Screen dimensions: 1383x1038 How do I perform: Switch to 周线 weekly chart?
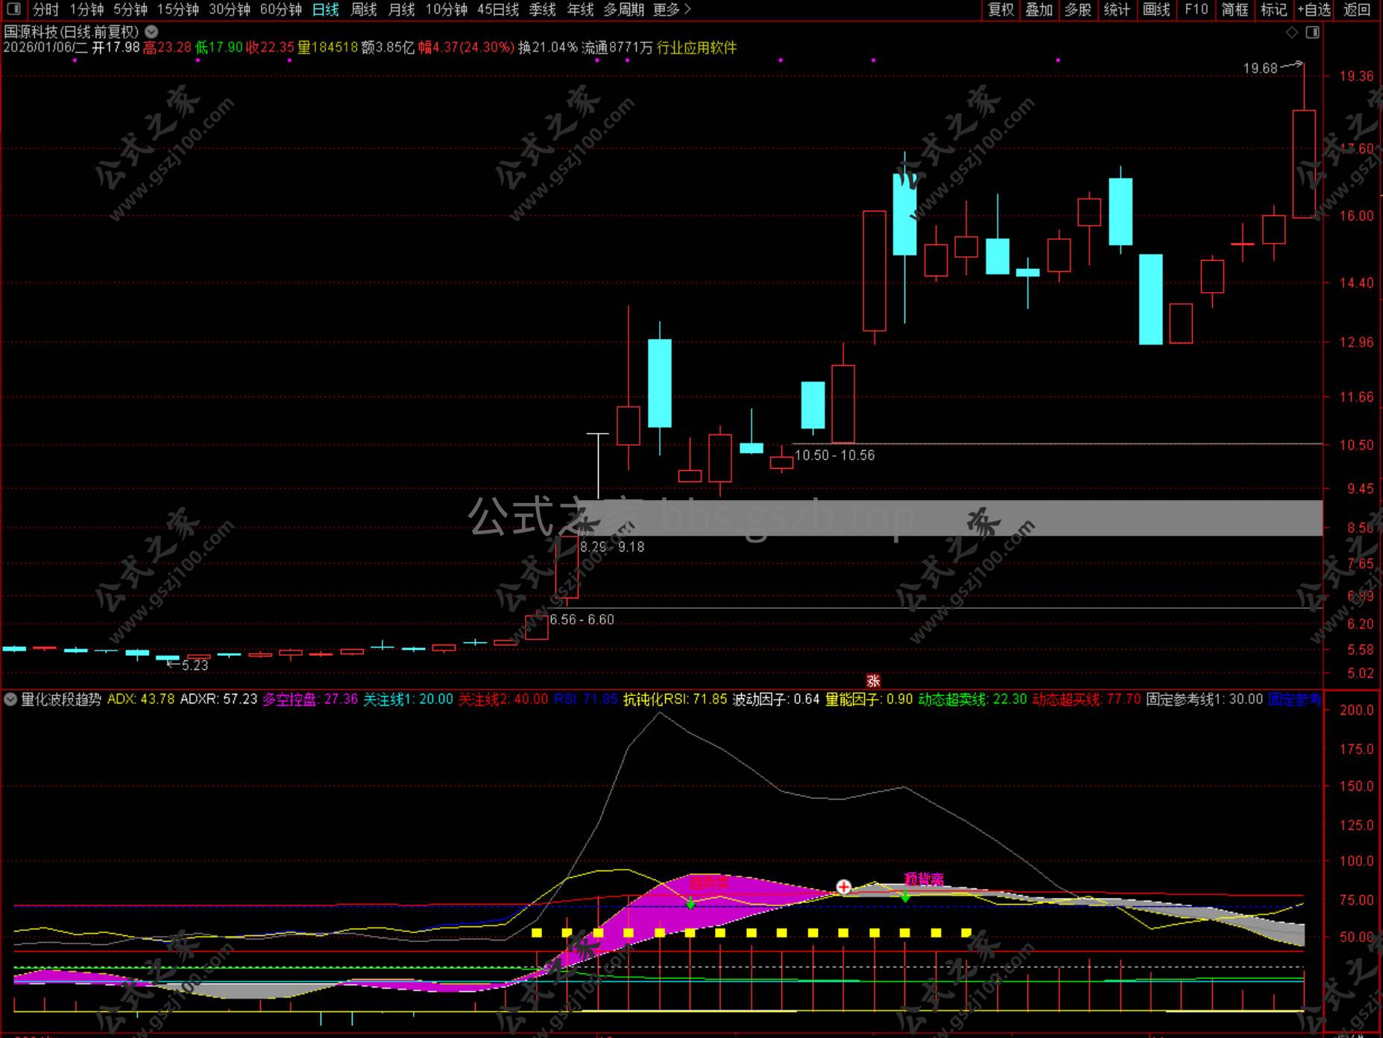pos(364,10)
